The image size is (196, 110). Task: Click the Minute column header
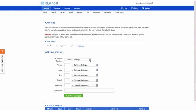click(x=50, y=109)
